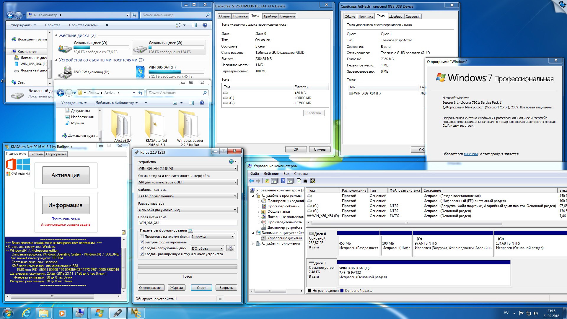
Task: Click Rufus language globe icon
Action: (x=231, y=161)
